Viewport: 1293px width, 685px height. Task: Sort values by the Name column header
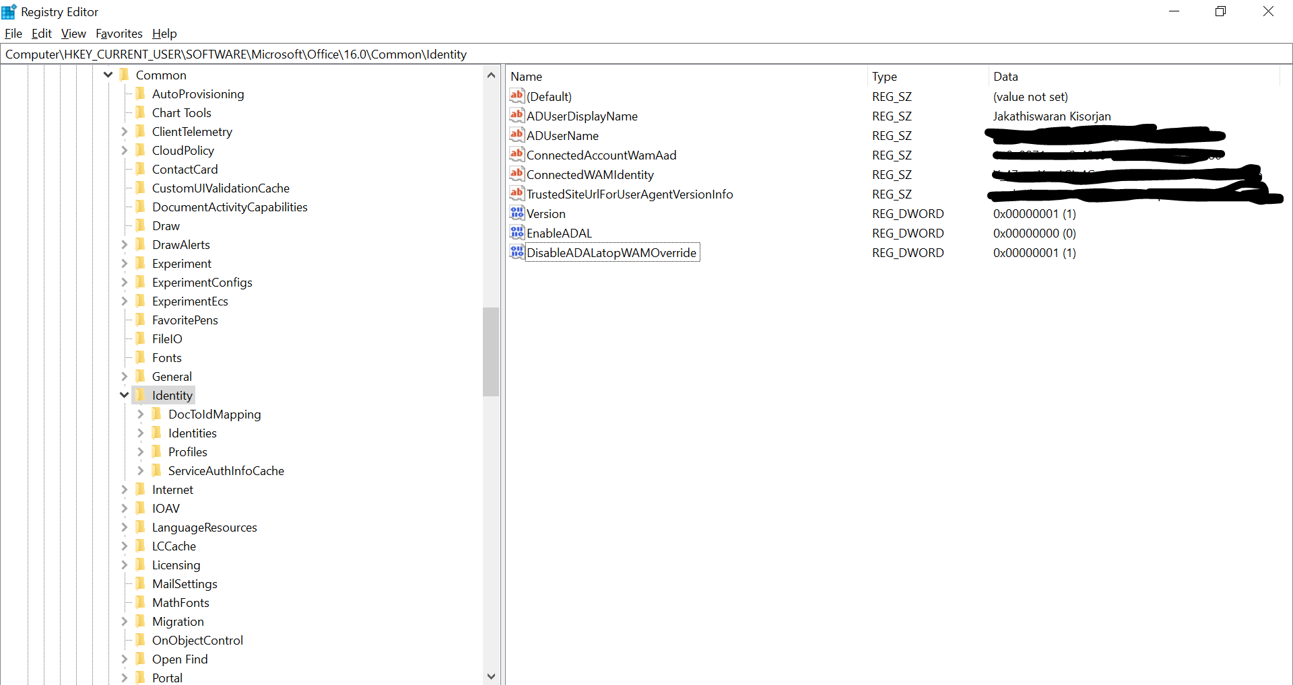(x=687, y=76)
